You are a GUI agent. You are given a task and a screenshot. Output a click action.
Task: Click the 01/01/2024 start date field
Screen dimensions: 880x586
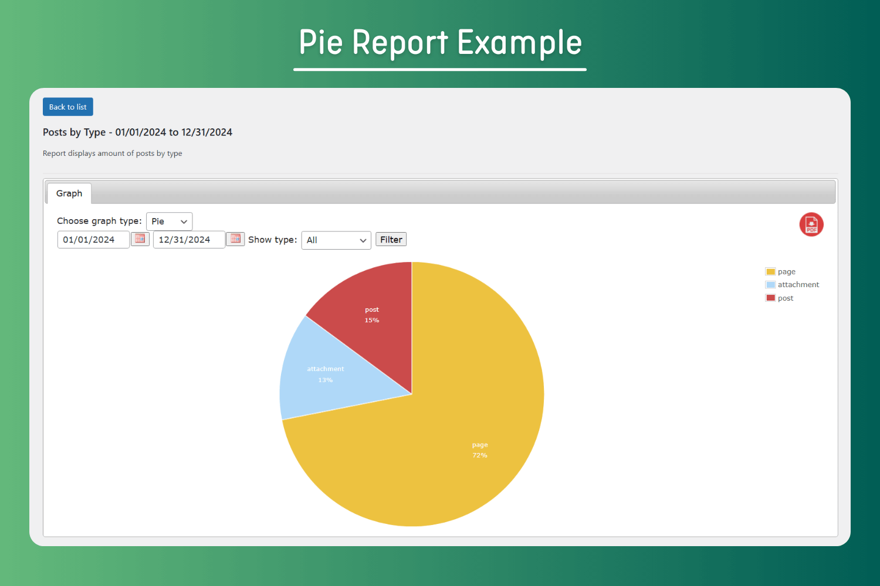coord(93,240)
